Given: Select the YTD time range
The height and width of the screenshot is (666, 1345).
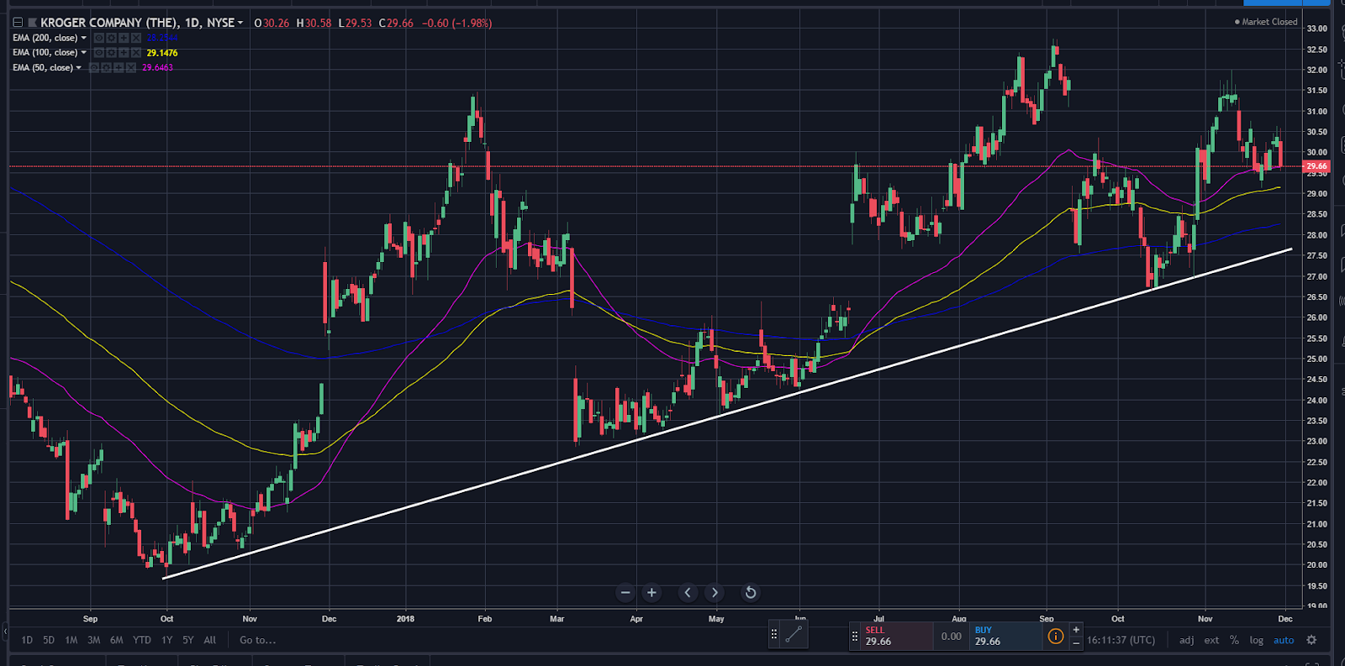Looking at the screenshot, I should [142, 640].
